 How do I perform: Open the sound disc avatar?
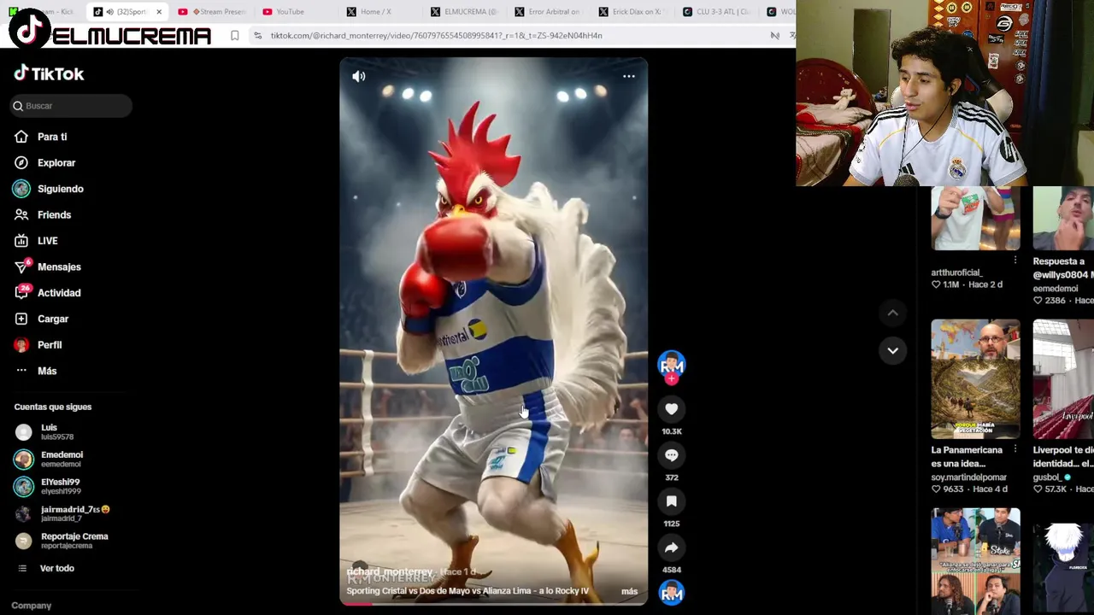coord(672,593)
